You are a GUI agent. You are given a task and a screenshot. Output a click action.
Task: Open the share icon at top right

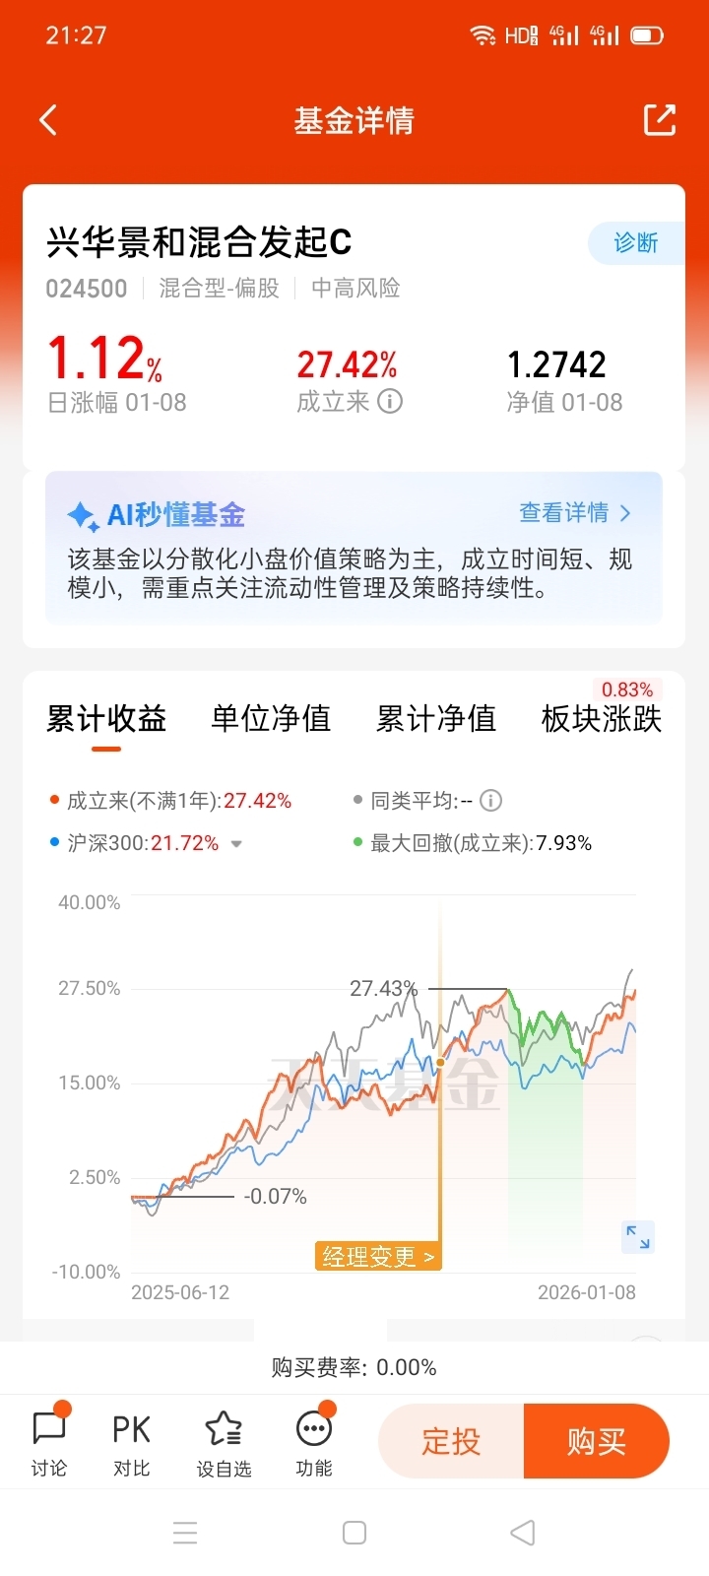[x=660, y=119]
